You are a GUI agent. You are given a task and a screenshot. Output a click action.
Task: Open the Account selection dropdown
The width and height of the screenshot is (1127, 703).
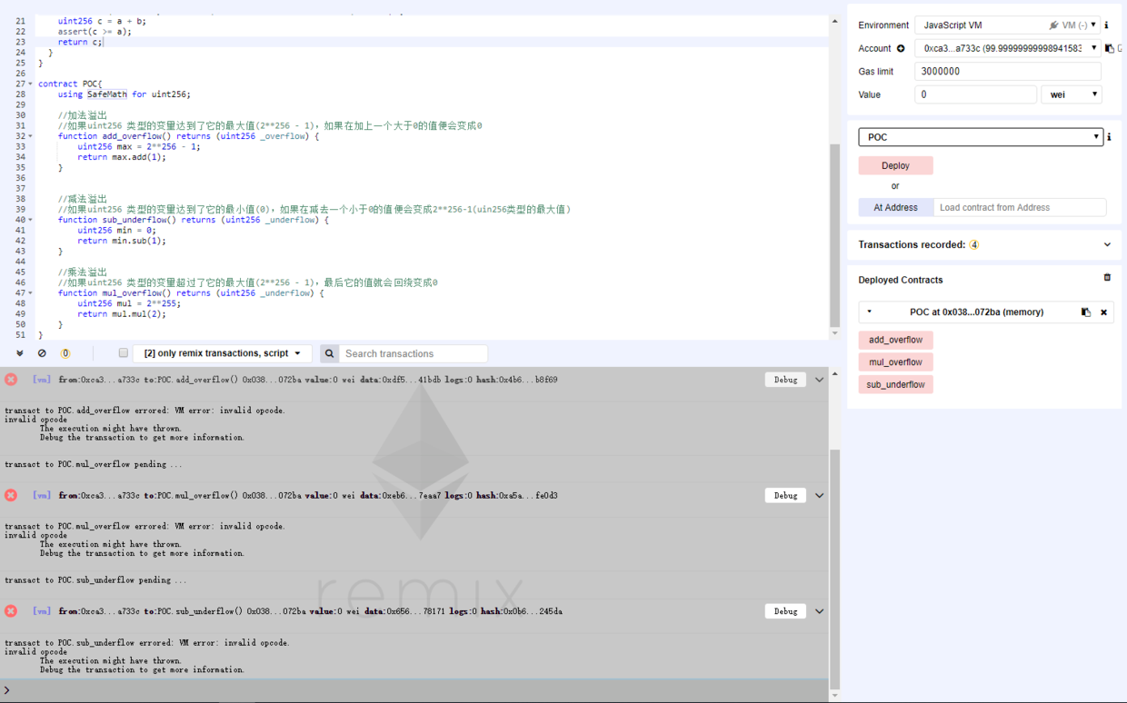1007,48
